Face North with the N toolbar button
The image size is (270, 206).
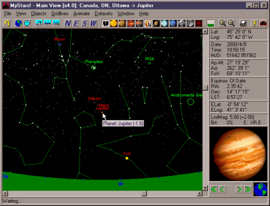pos(67,23)
